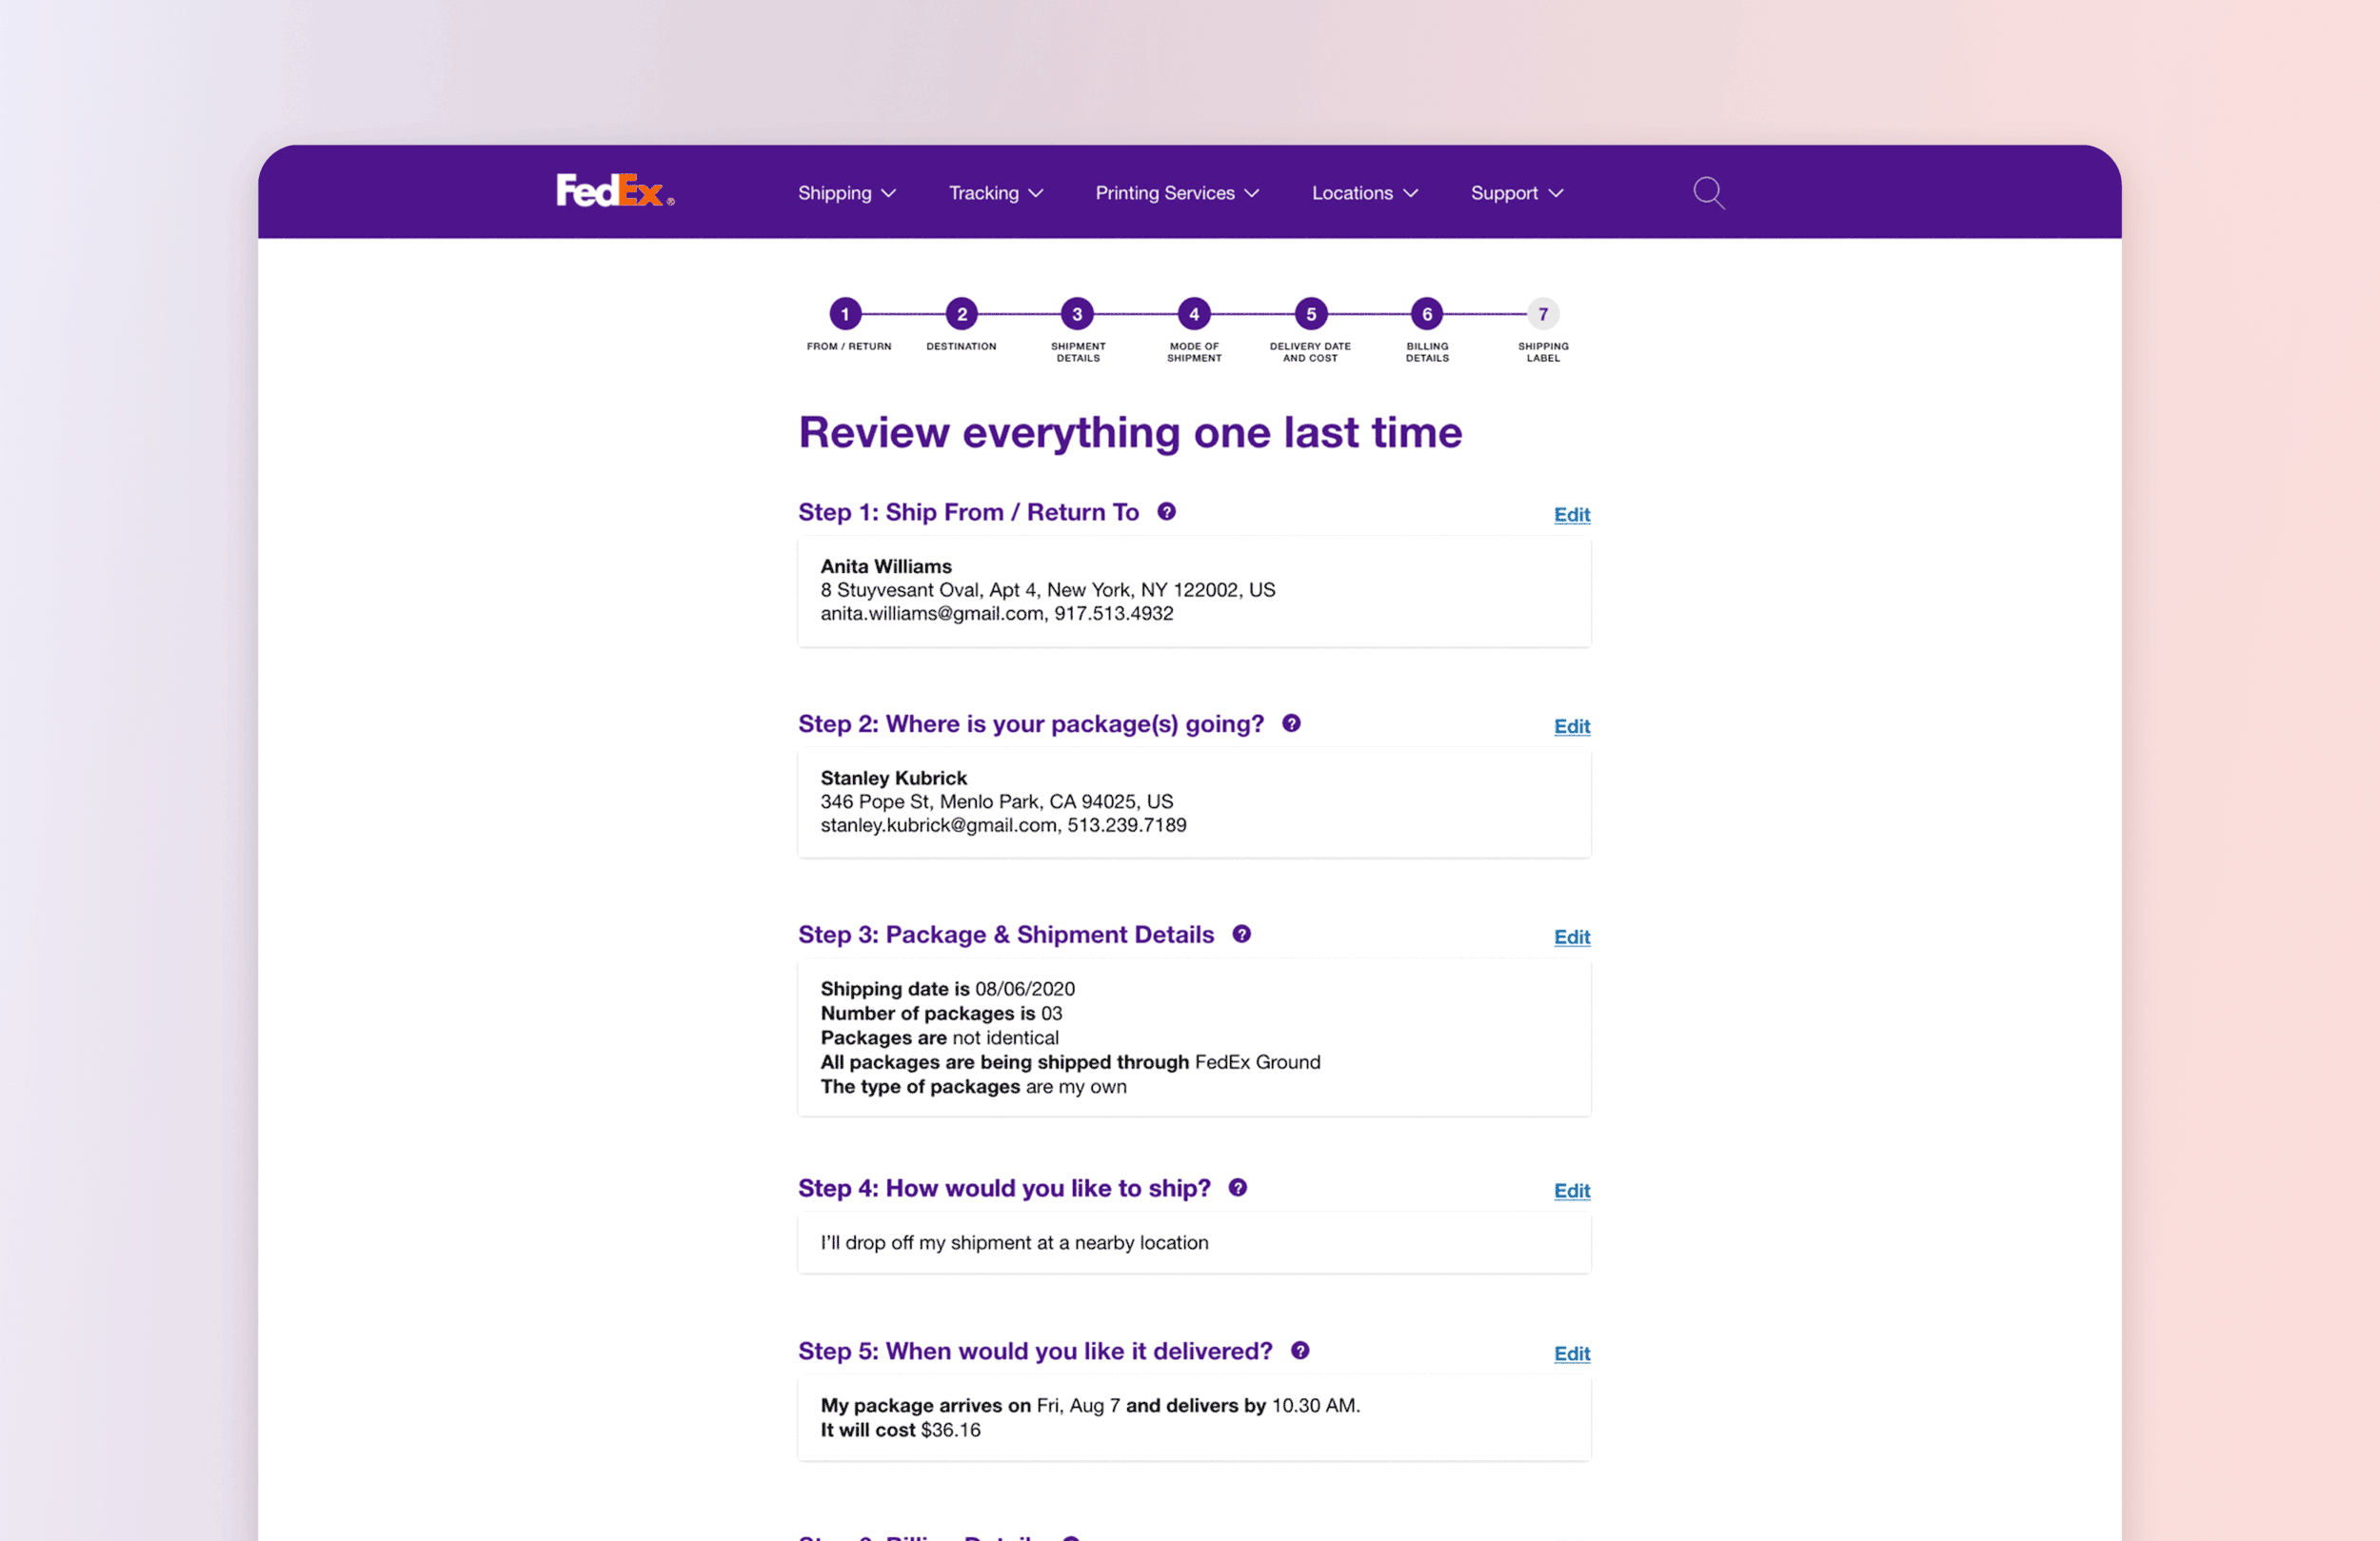Image resolution: width=2380 pixels, height=1541 pixels.
Task: Go to step 1 From / Return circle
Action: click(x=845, y=314)
